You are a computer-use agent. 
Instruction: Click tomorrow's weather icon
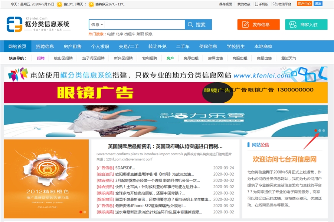91,4
